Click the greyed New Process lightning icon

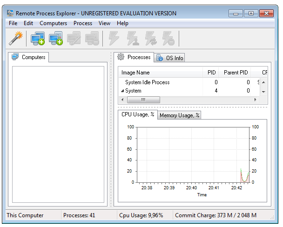pyautogui.click(x=114, y=38)
